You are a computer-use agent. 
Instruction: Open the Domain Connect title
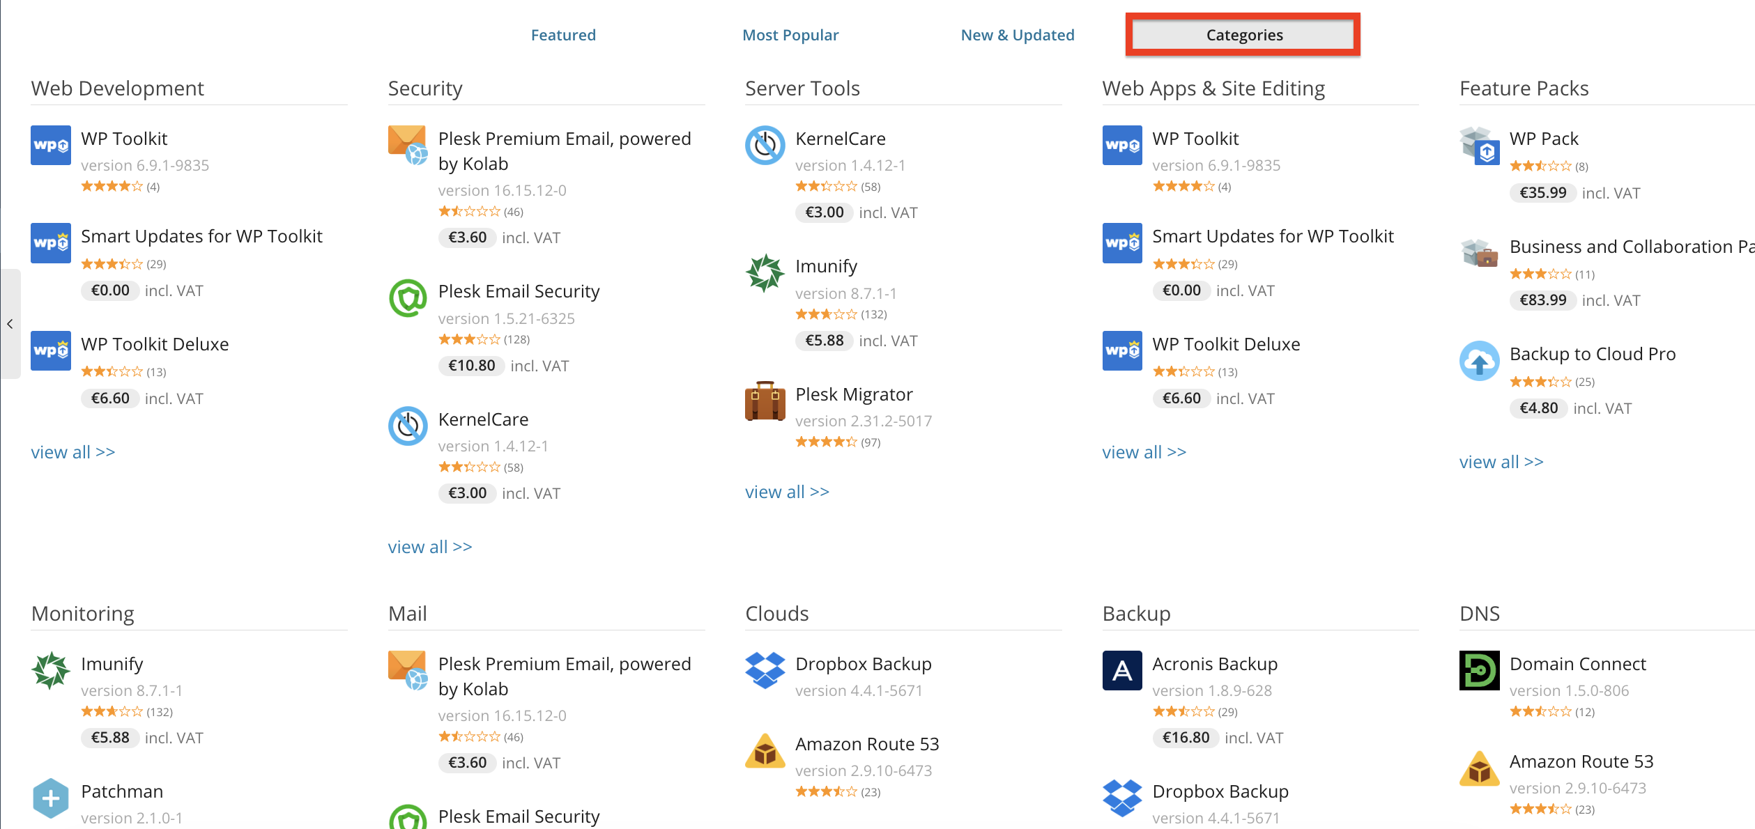(x=1578, y=664)
